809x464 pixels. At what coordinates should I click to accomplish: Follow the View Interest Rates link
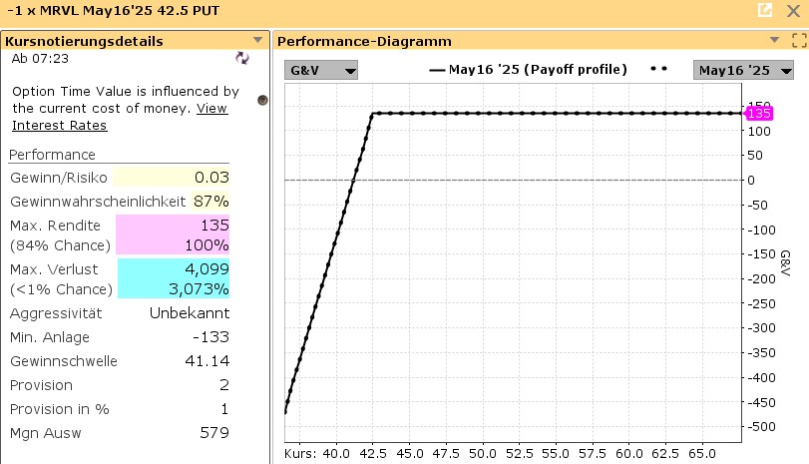point(59,126)
